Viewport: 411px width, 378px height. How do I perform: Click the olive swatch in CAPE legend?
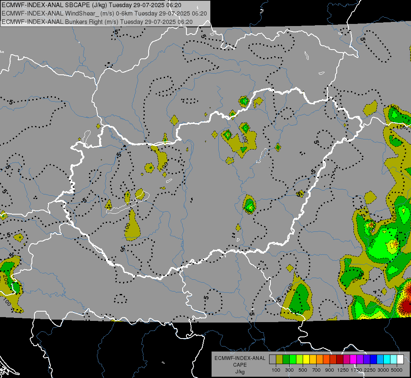point(280,359)
